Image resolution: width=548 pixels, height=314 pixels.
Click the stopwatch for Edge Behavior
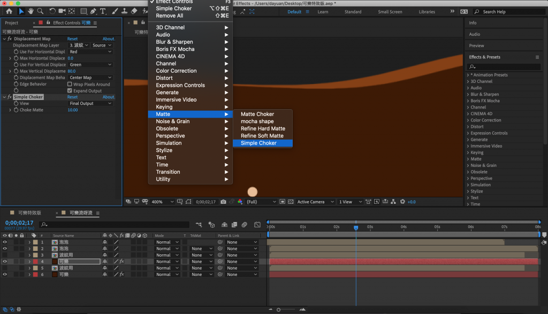(x=16, y=84)
